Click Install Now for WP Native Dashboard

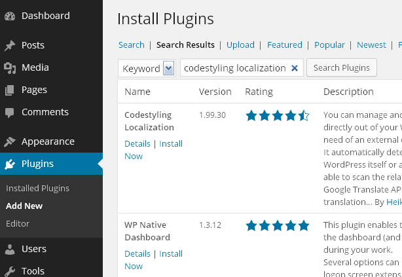[x=171, y=253]
